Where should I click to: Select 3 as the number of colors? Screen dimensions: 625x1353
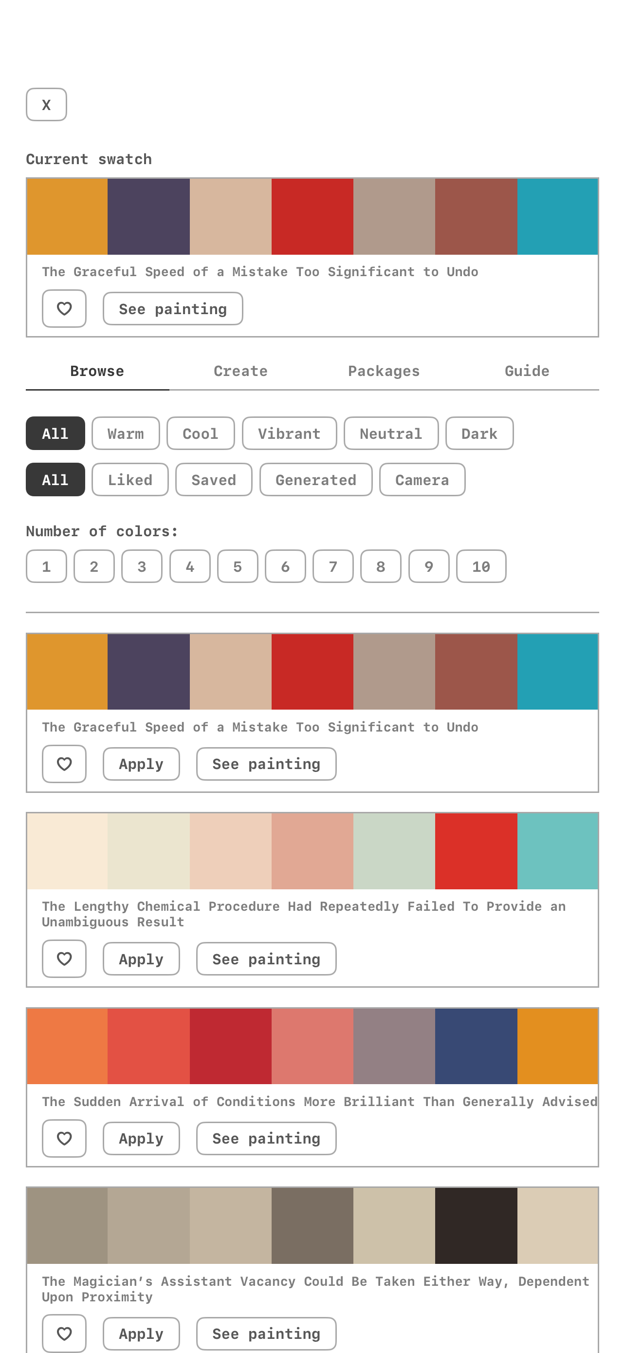[x=141, y=566]
